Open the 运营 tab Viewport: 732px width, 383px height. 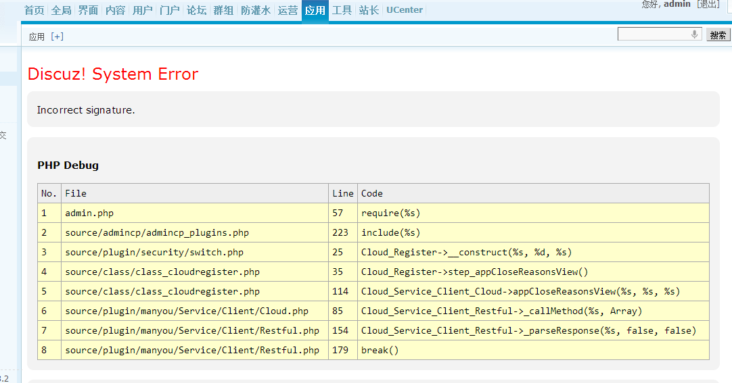[288, 10]
